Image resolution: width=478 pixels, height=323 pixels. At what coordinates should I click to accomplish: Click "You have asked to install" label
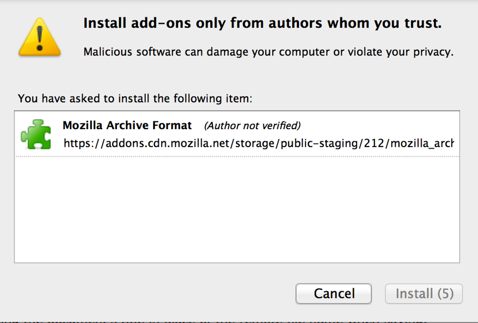(x=135, y=99)
